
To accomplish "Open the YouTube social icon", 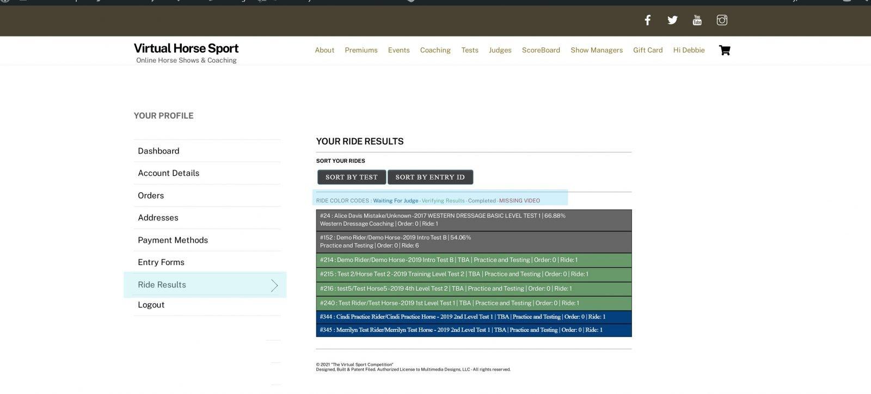I will 697,20.
